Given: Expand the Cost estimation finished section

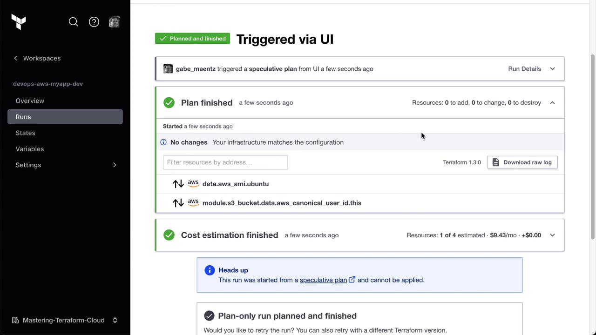Looking at the screenshot, I should 552,235.
